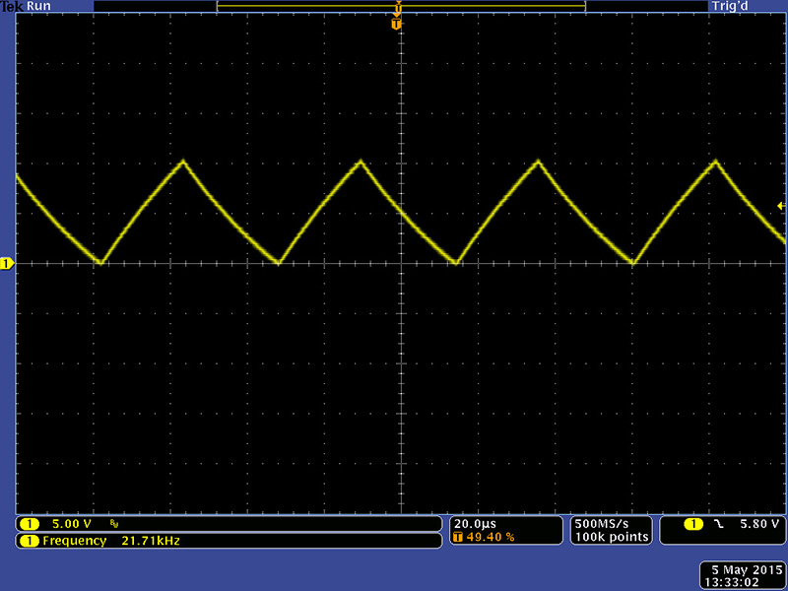Click the bandwidth limit icon after 5.00 V
The image size is (788, 591).
click(114, 524)
